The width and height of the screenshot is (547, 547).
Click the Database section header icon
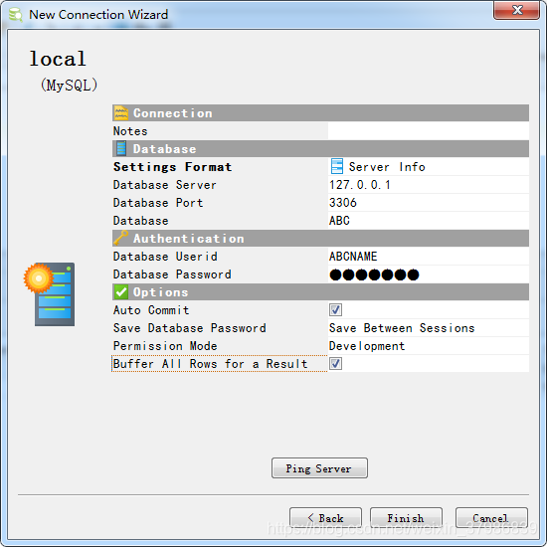pyautogui.click(x=121, y=149)
